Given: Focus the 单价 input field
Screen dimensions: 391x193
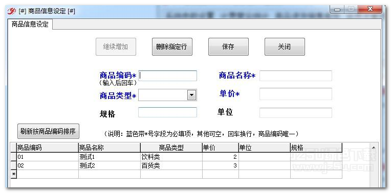Looking at the screenshot, I should (296, 94).
